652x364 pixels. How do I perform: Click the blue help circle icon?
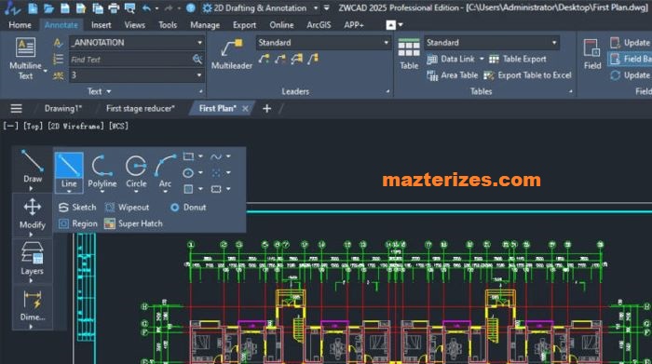pyautogui.click(x=191, y=7)
